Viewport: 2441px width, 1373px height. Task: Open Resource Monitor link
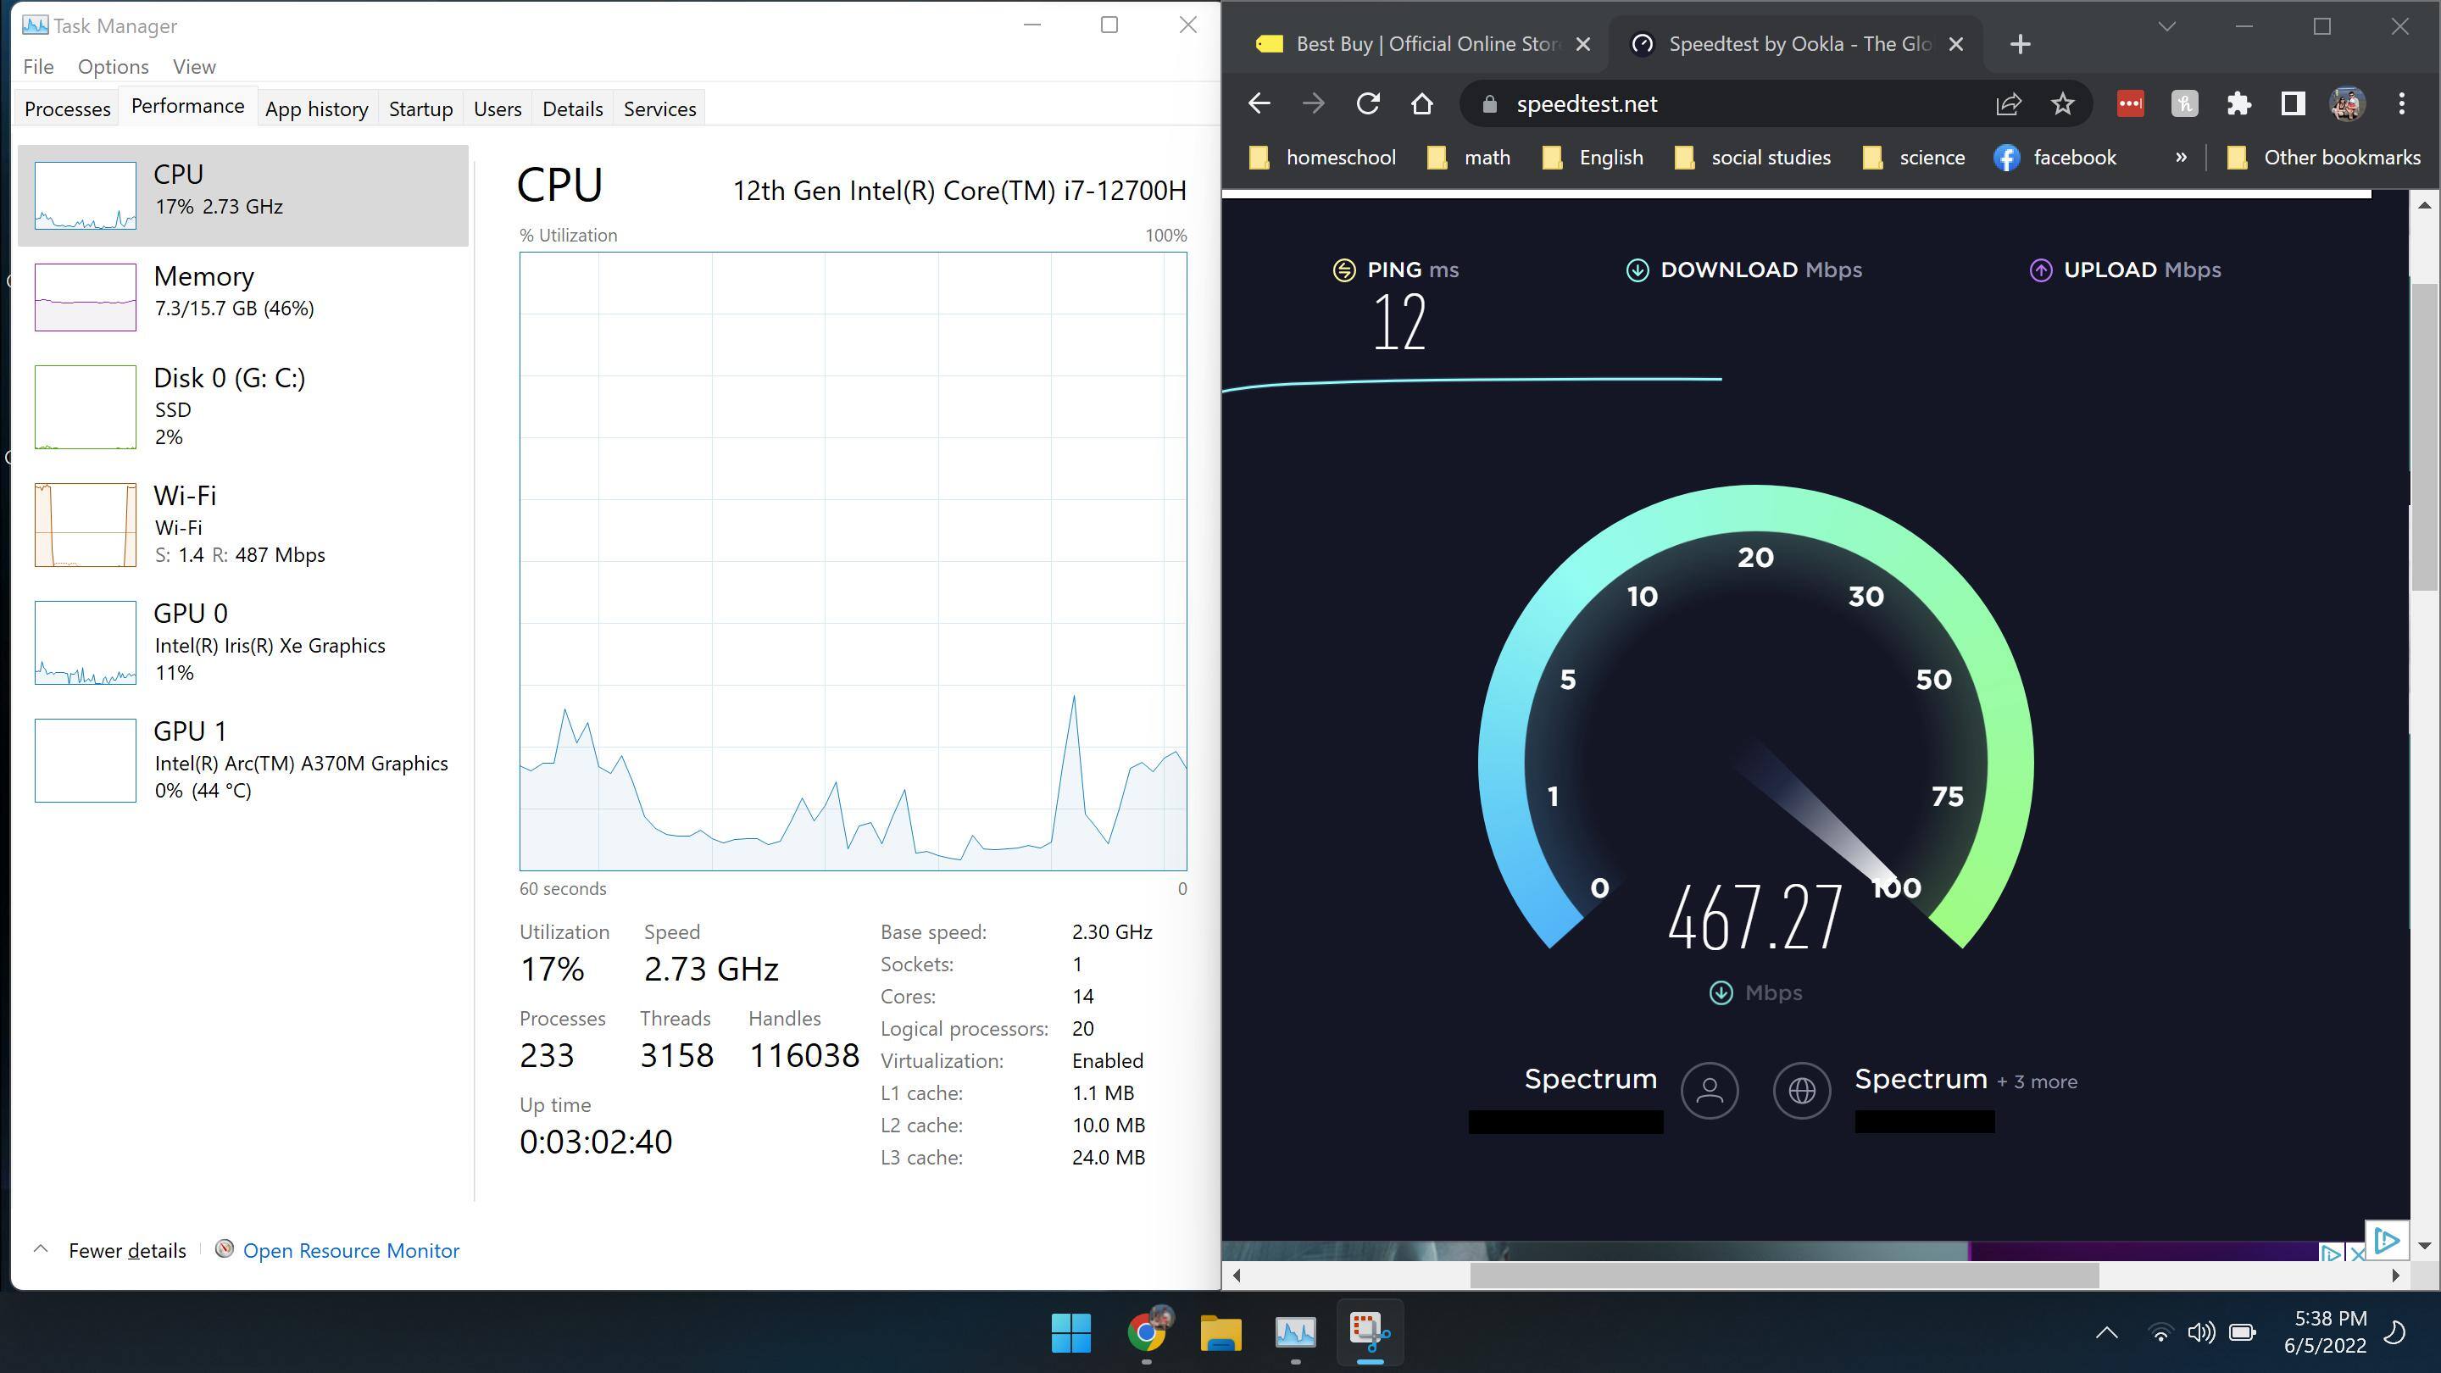(351, 1250)
